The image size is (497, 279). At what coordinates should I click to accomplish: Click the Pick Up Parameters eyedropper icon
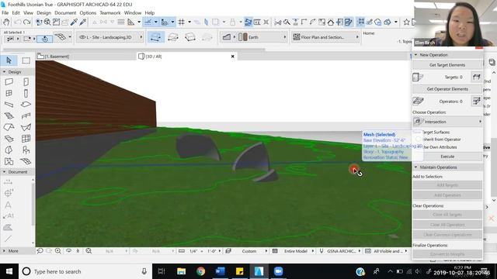pyautogui.click(x=74, y=22)
